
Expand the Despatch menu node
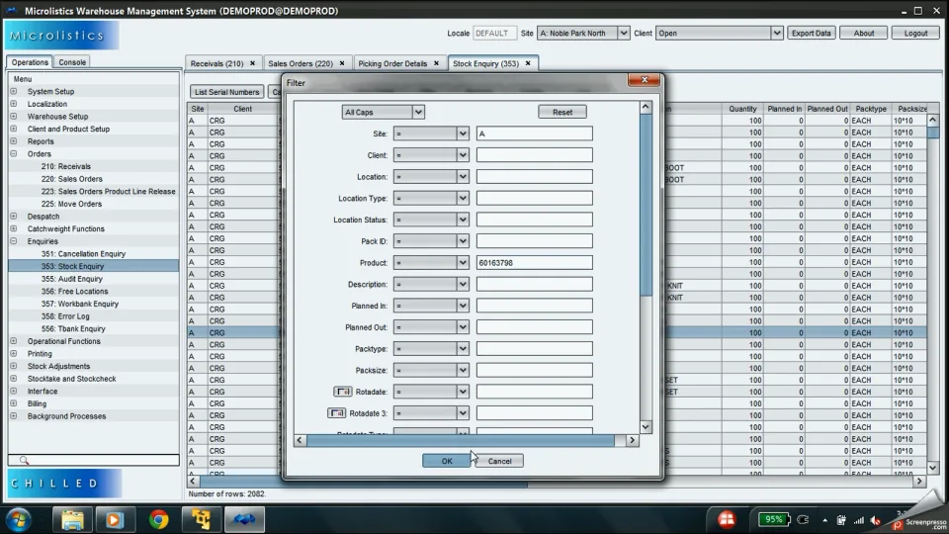pyautogui.click(x=13, y=217)
